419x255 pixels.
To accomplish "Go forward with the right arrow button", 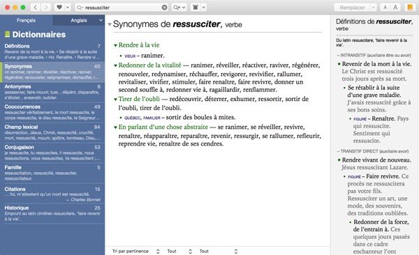I will (x=46, y=8).
